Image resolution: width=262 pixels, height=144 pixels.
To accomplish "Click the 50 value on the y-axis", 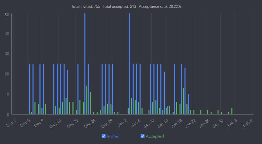I will pyautogui.click(x=7, y=15).
